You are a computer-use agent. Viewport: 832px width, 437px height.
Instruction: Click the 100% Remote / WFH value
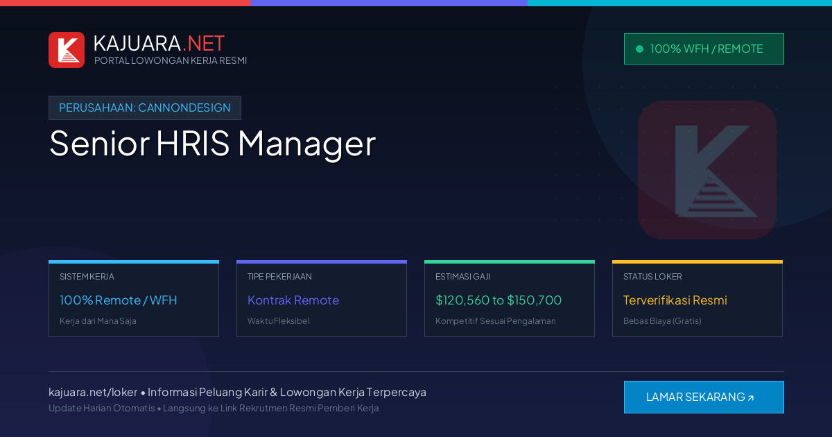(119, 300)
